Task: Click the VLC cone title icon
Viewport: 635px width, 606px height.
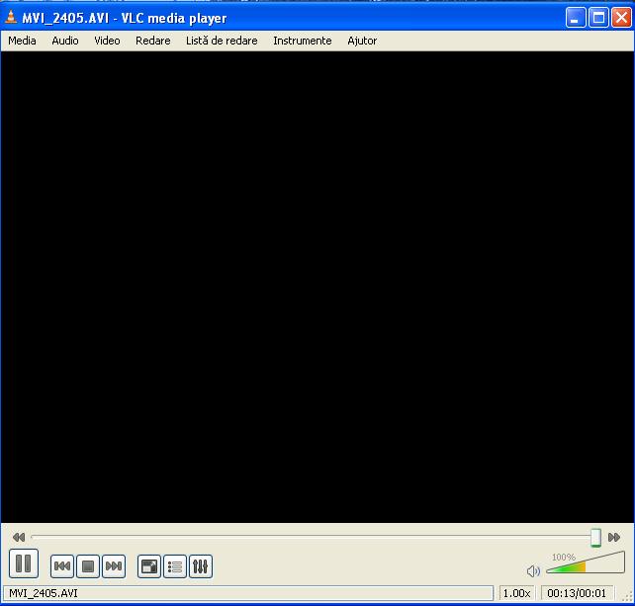Action: click(x=11, y=18)
